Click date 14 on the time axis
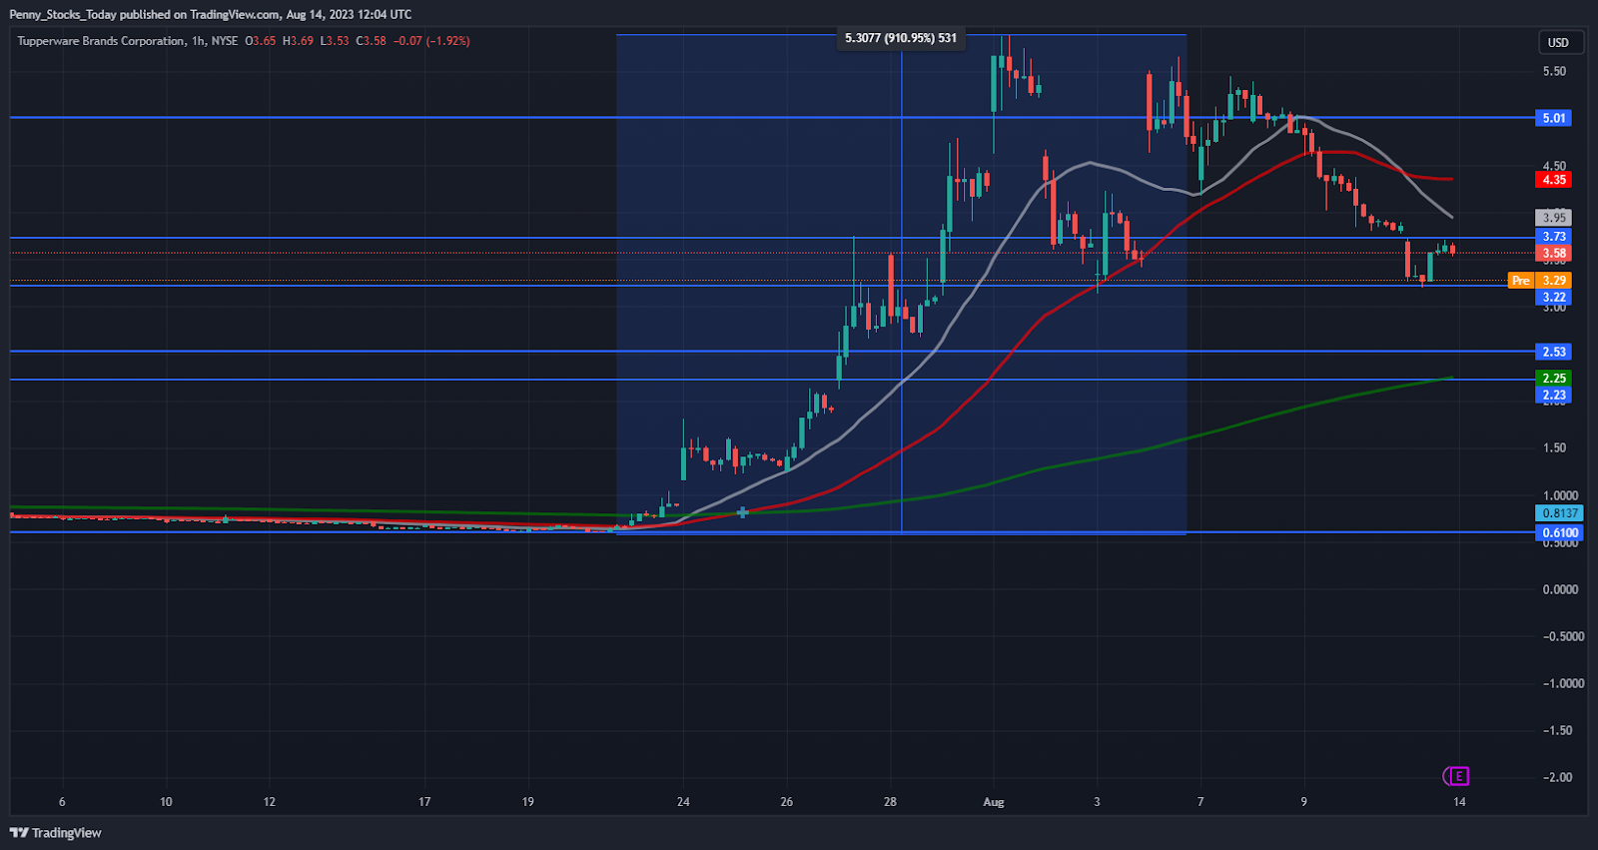This screenshot has width=1598, height=850. pyautogui.click(x=1459, y=802)
